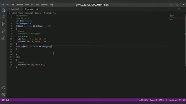Click the v1+=5 statement on line 10
The width and height of the screenshot is (186, 104).
click(21, 39)
